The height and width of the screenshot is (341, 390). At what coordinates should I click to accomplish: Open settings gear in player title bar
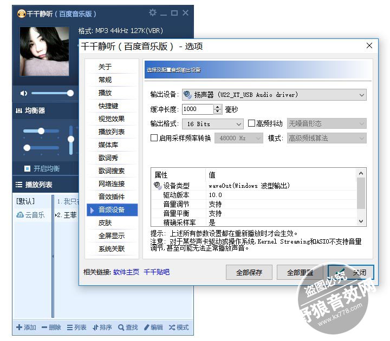pyautogui.click(x=152, y=12)
